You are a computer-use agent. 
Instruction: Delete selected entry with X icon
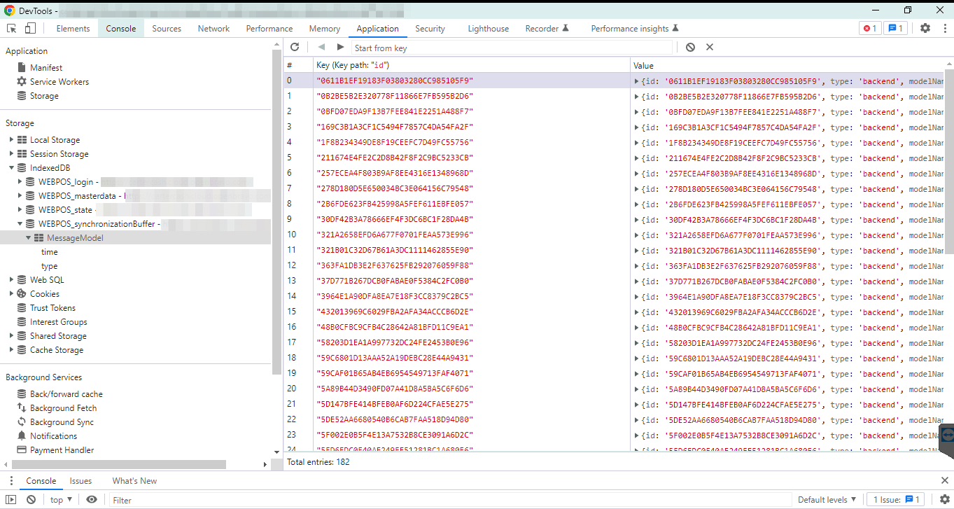pos(709,47)
